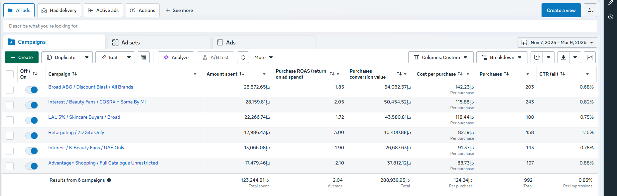Switch to the Ad sets tab
This screenshot has height=196, width=617.
click(159, 42)
